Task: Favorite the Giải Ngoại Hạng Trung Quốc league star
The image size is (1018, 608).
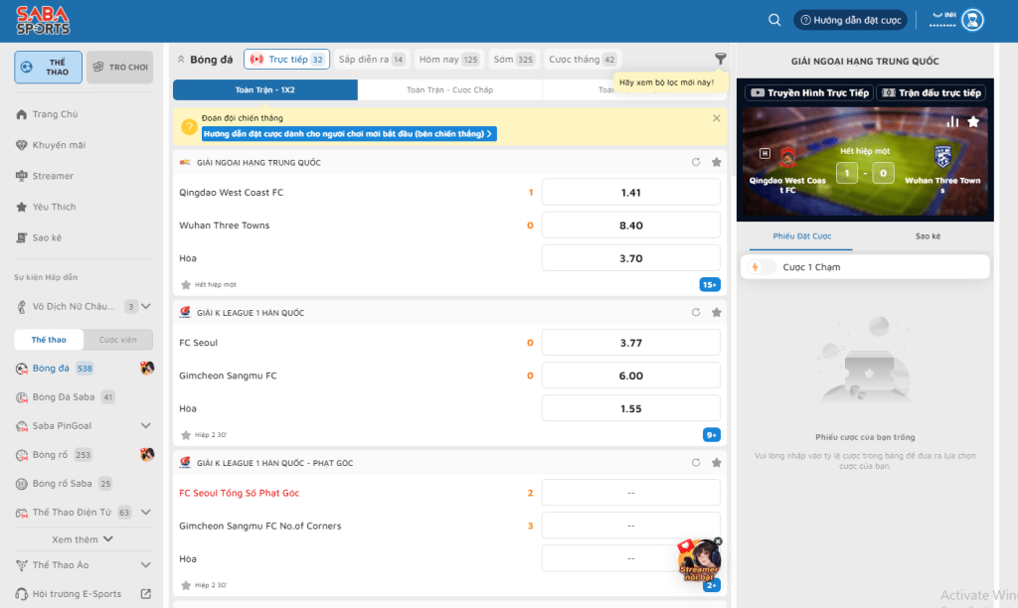Action: coord(716,162)
